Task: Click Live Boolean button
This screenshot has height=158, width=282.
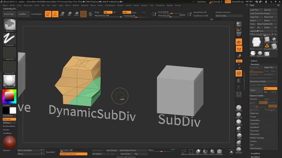Action: pyautogui.click(x=37, y=14)
